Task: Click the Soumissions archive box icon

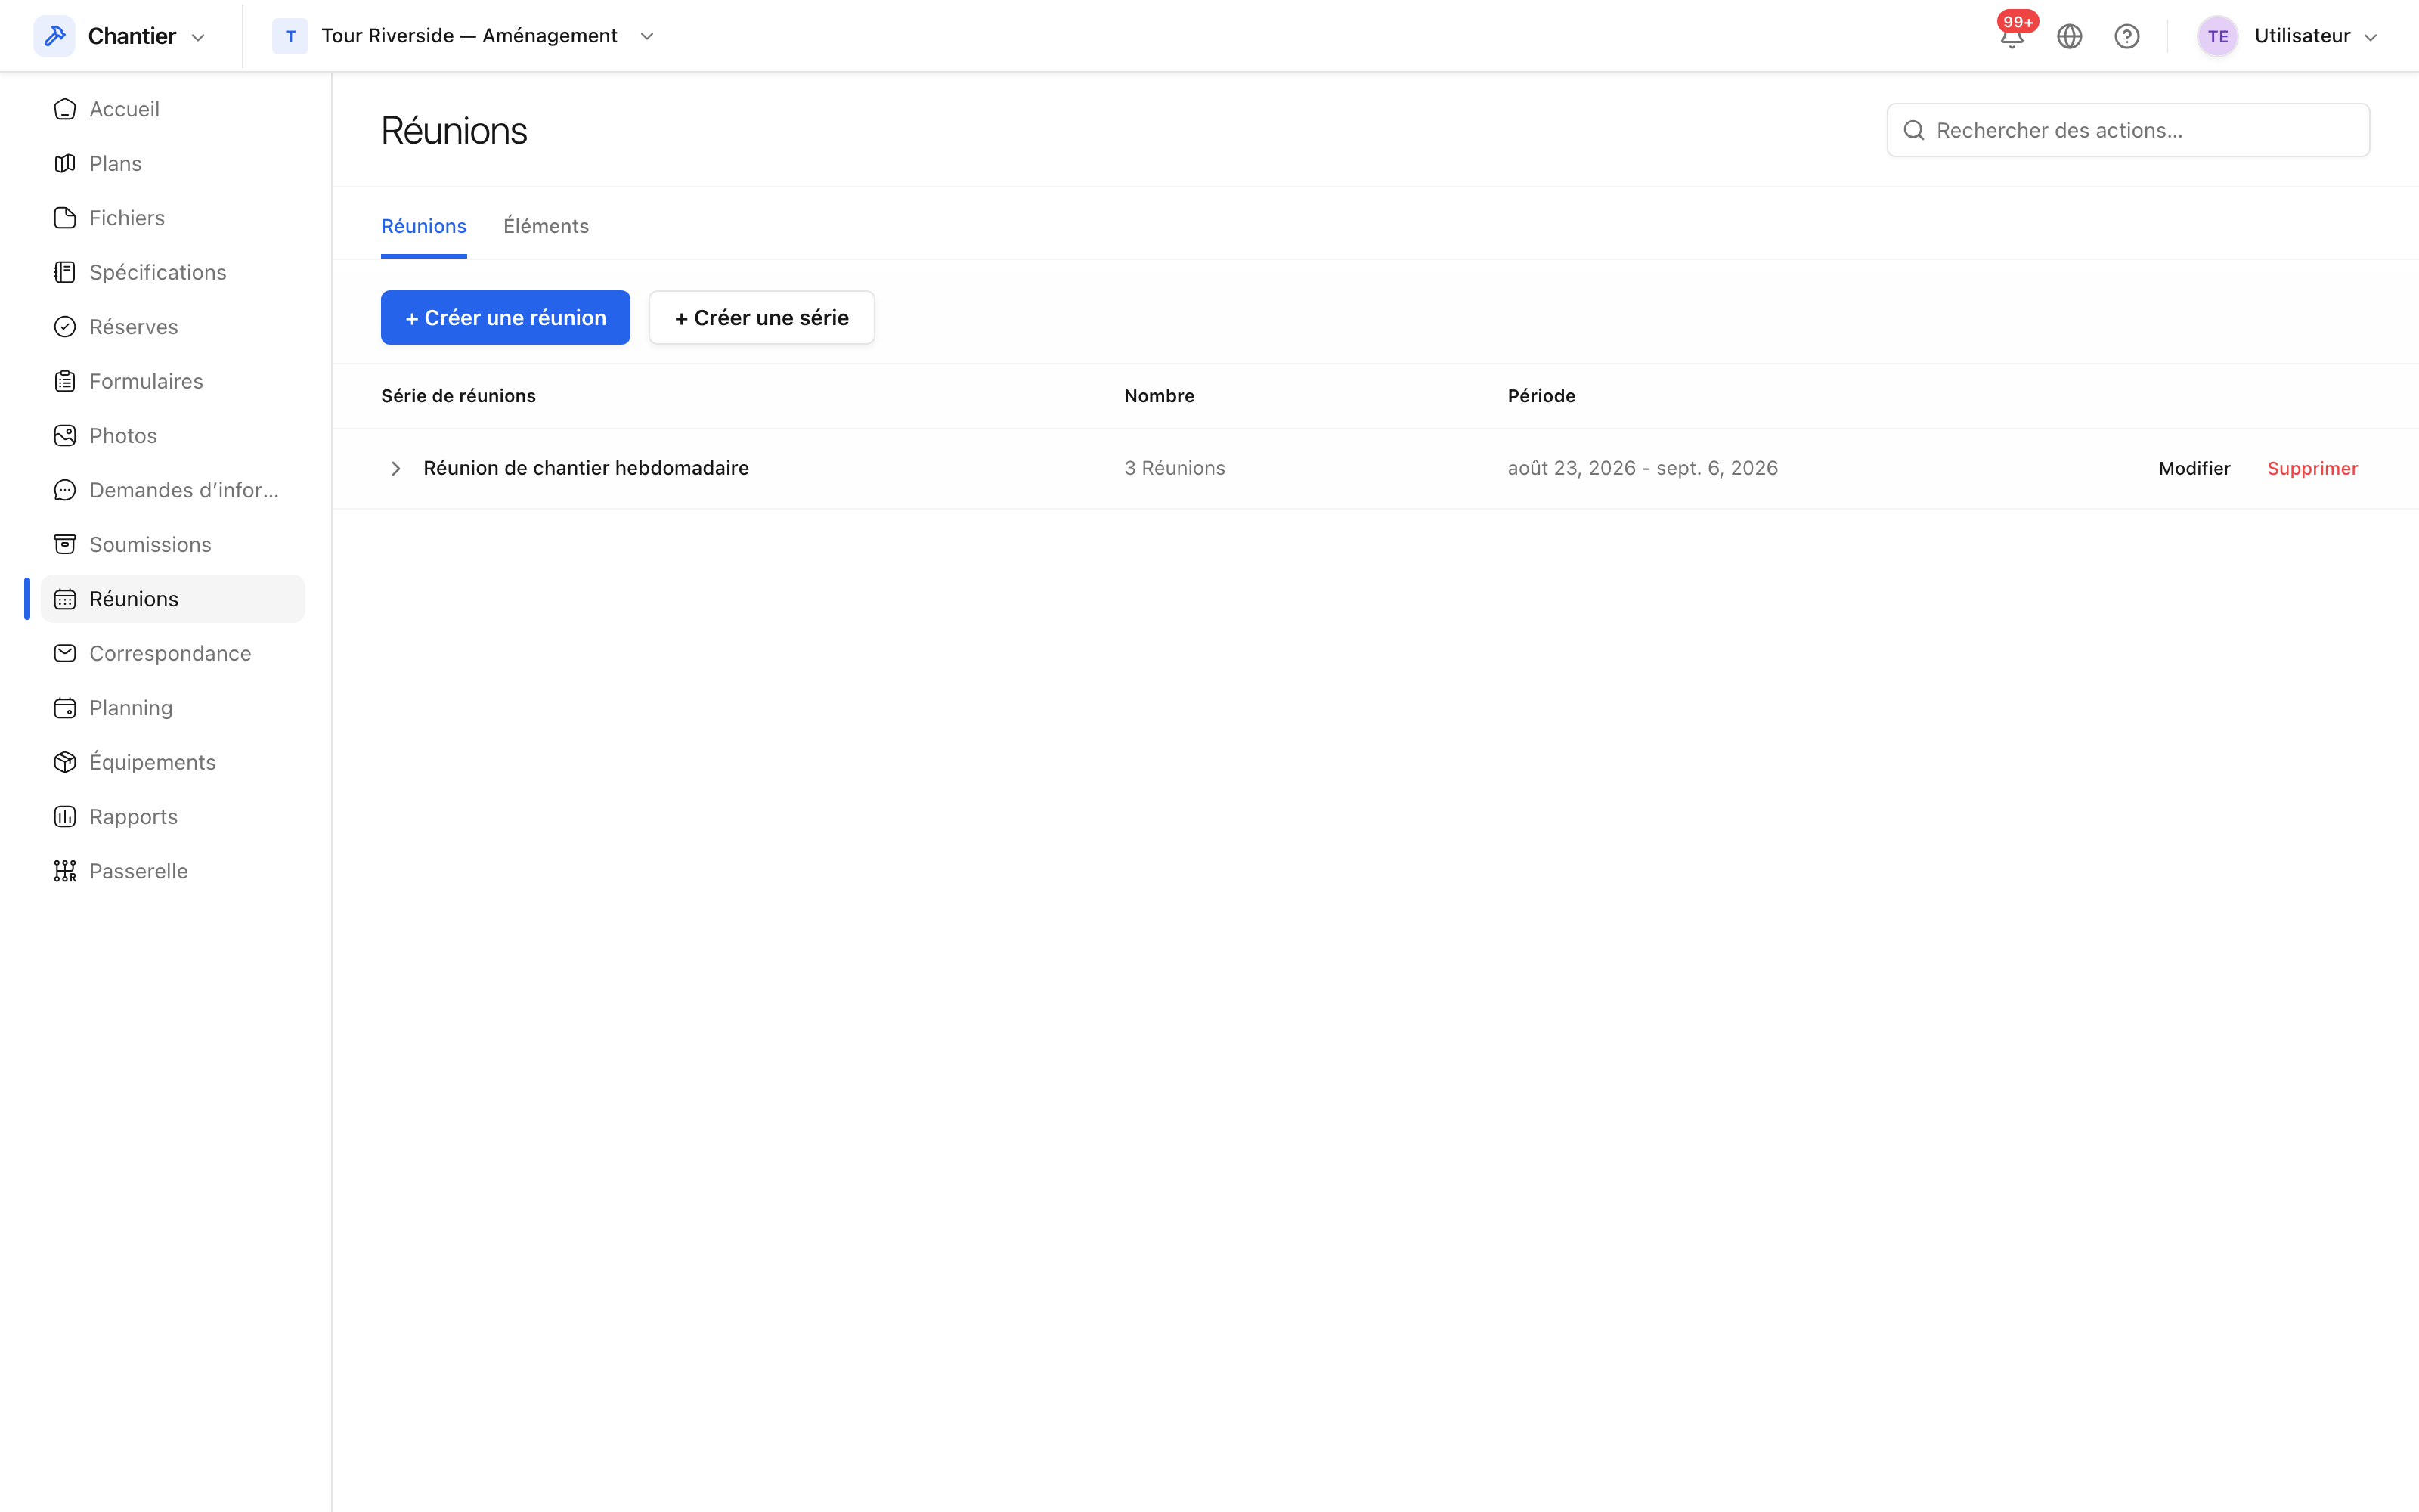Action: (x=65, y=544)
